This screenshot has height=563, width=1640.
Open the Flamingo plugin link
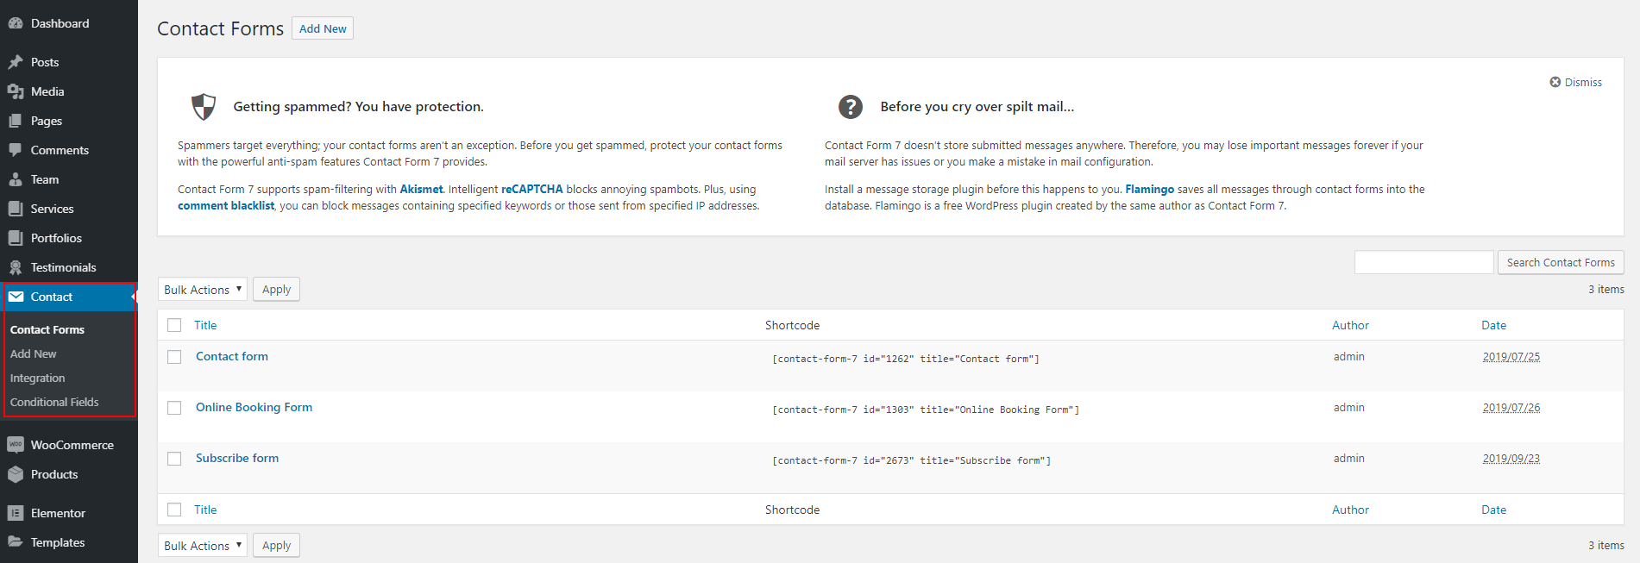click(1150, 189)
